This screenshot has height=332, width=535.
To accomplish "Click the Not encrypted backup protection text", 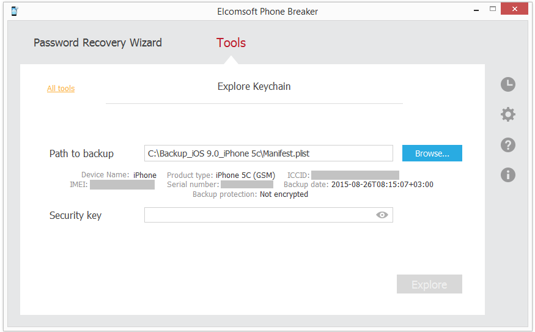I will click(x=284, y=194).
